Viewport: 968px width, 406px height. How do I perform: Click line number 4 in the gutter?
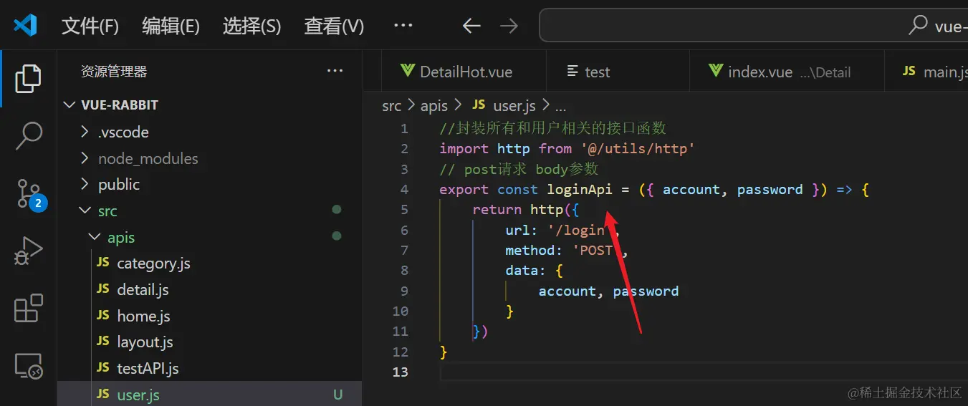point(405,190)
